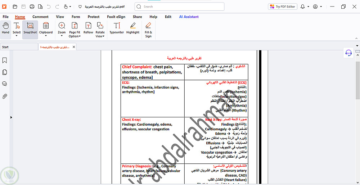Open the Protect tab
The width and height of the screenshot is (360, 185).
94,17
